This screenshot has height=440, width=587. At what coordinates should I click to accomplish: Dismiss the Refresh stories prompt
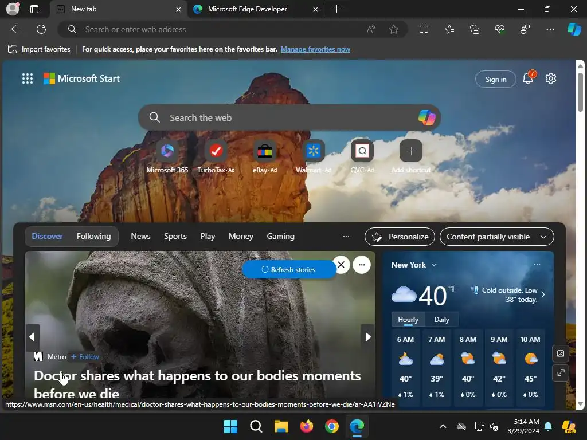[341, 265]
